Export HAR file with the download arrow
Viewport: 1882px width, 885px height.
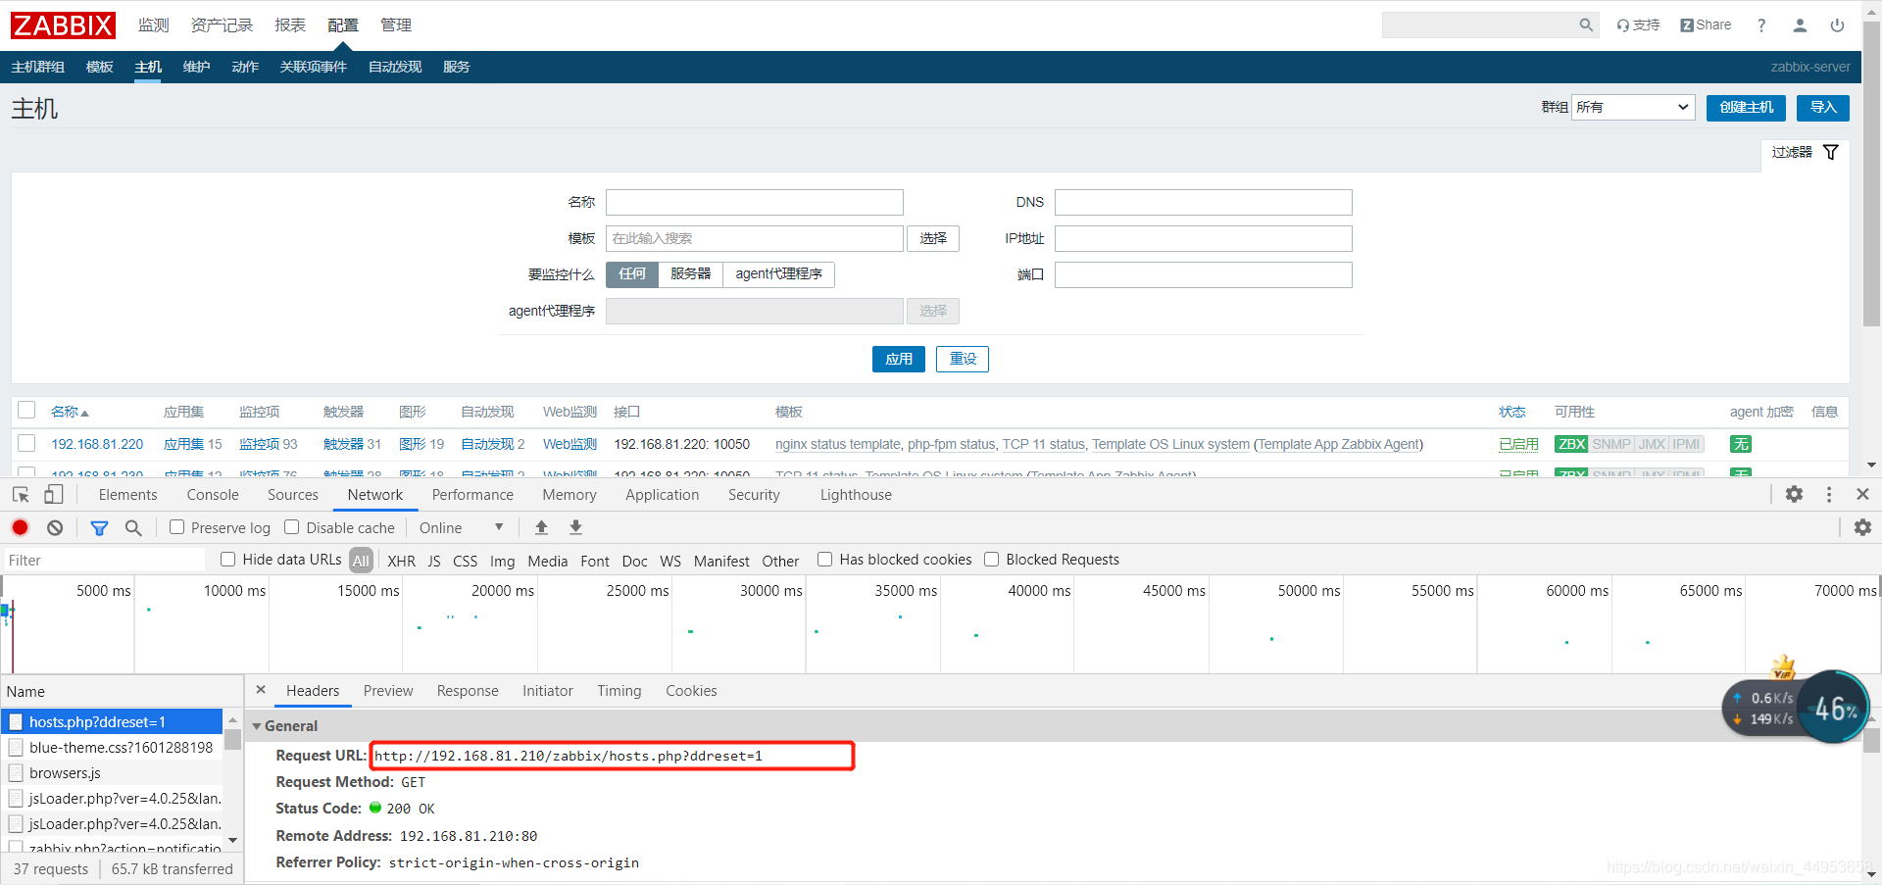tap(575, 527)
